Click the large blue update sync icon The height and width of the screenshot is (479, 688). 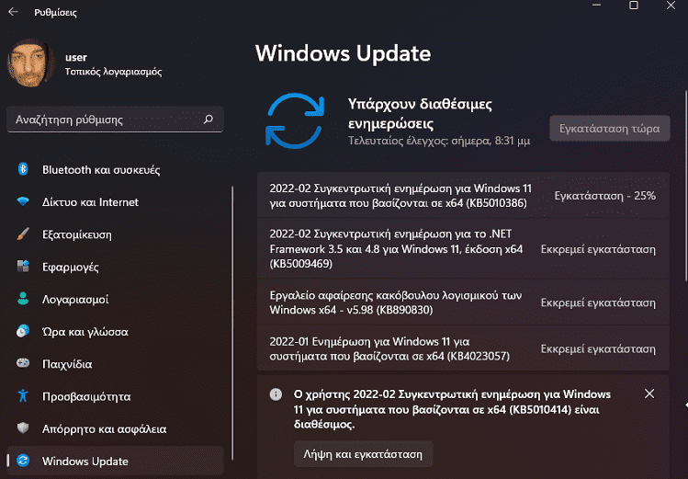pyautogui.click(x=295, y=120)
